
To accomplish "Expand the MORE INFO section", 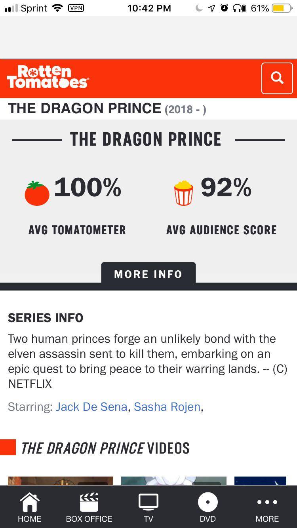I will [x=148, y=273].
